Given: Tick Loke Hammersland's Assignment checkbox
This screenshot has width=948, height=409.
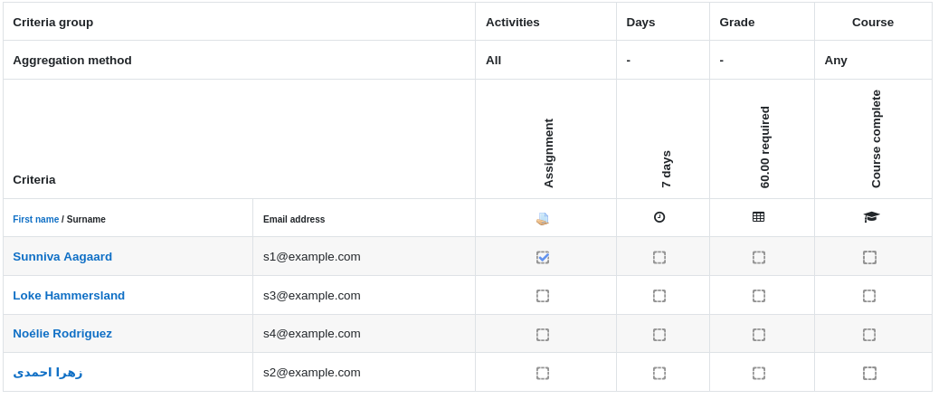Looking at the screenshot, I should pyautogui.click(x=543, y=296).
